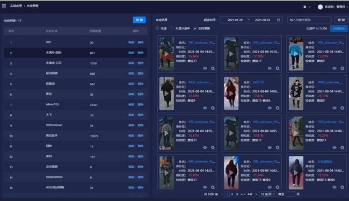Click the eye icon on the first result card

[205, 68]
